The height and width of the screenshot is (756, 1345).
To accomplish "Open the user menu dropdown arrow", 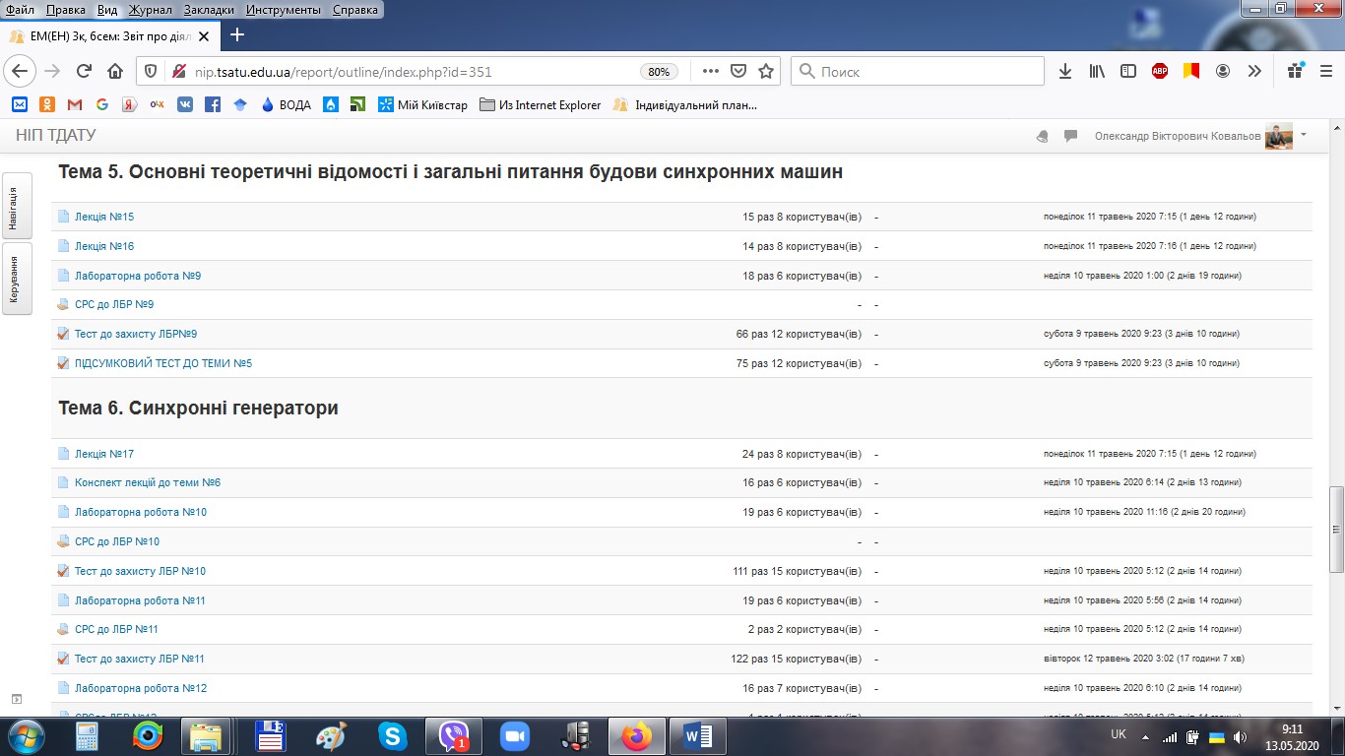I will (x=1304, y=135).
